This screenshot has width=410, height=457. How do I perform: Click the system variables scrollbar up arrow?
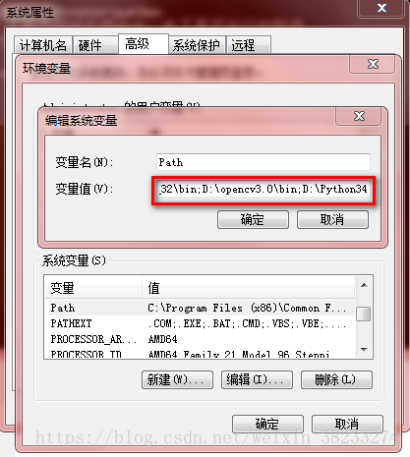[364, 285]
